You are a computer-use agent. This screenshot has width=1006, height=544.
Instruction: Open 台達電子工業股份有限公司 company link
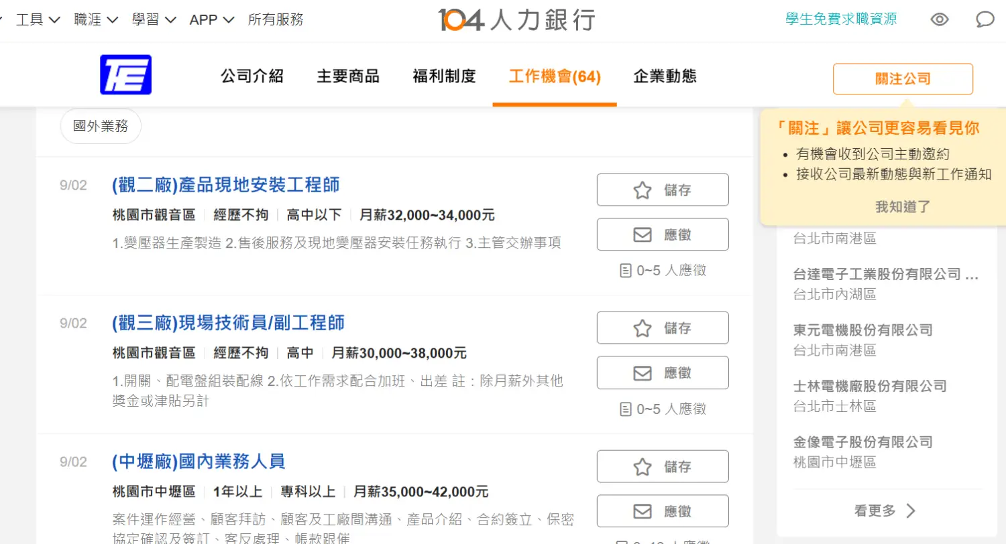coord(887,274)
